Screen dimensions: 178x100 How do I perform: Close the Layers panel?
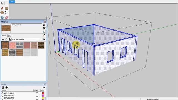coord(45,84)
